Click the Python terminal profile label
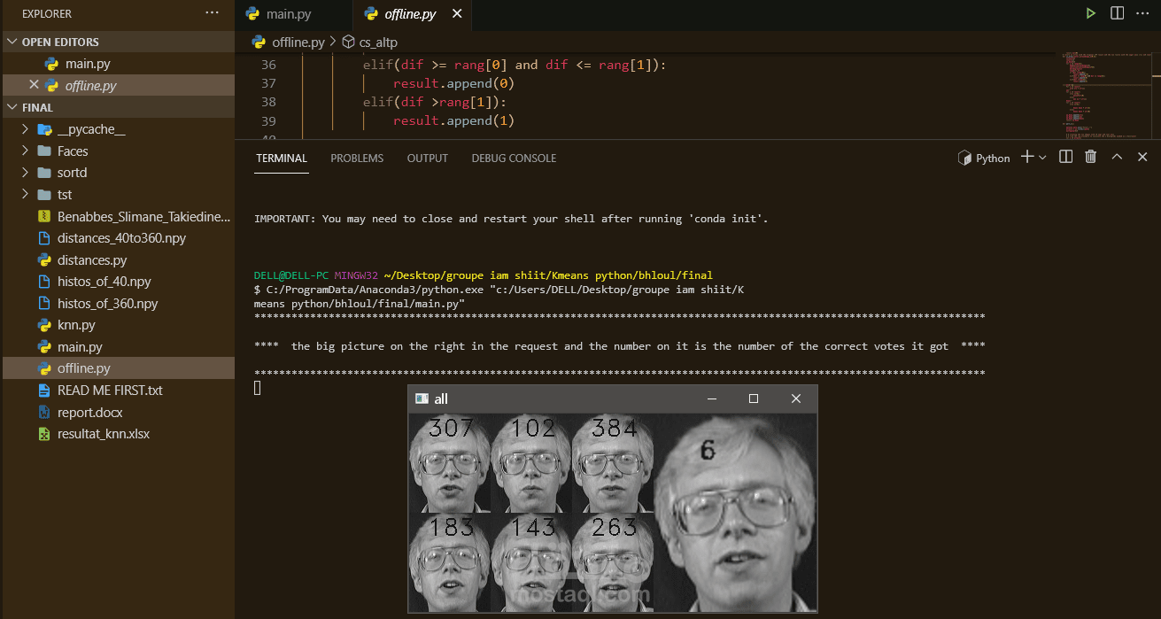 click(984, 158)
